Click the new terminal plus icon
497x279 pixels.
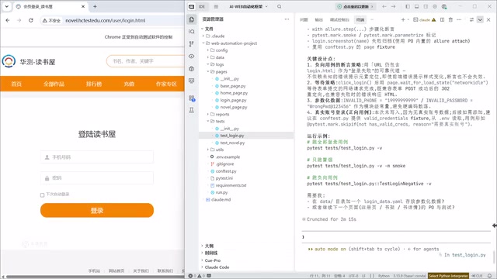coord(403,19)
